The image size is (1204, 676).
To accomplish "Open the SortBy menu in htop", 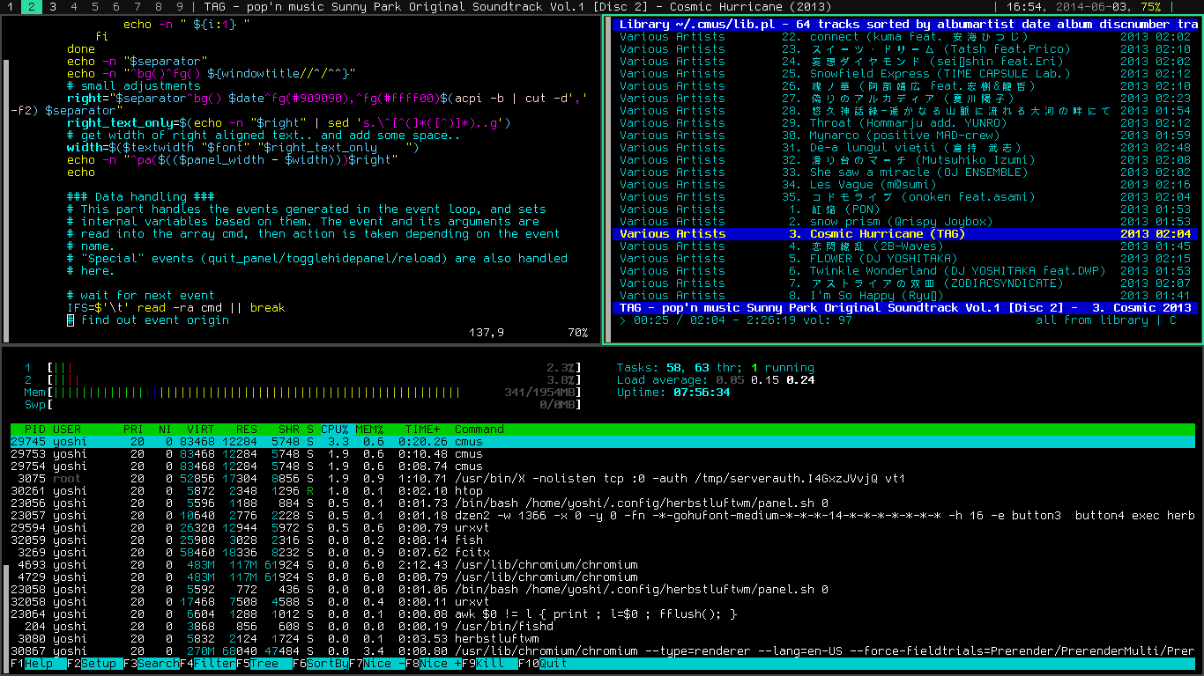I will [324, 664].
